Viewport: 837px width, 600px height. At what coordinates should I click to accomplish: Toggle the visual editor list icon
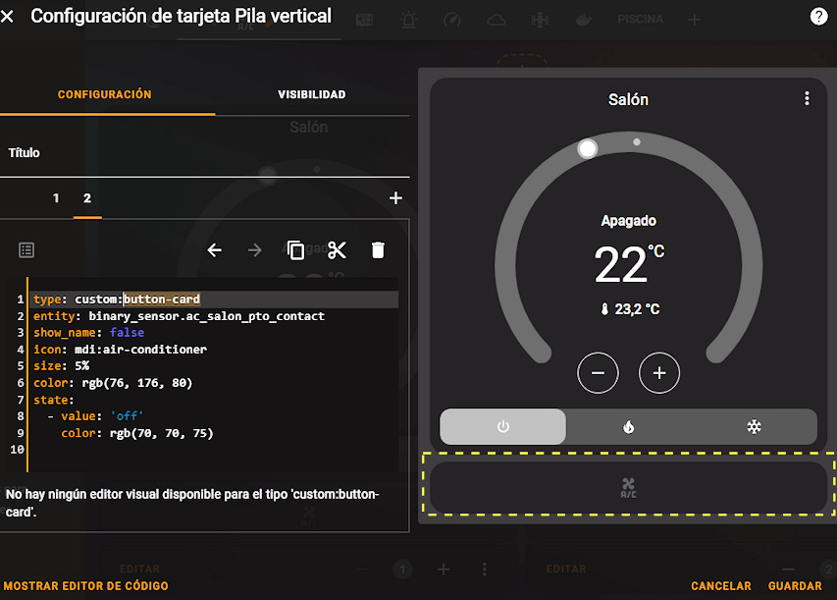[26, 250]
